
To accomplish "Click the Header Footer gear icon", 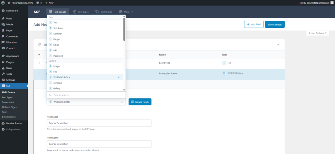I will click(3, 123).
